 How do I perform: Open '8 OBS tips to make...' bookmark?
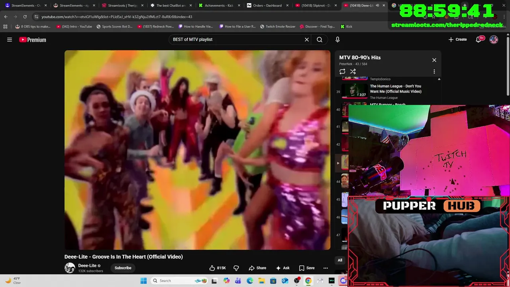coord(33,26)
